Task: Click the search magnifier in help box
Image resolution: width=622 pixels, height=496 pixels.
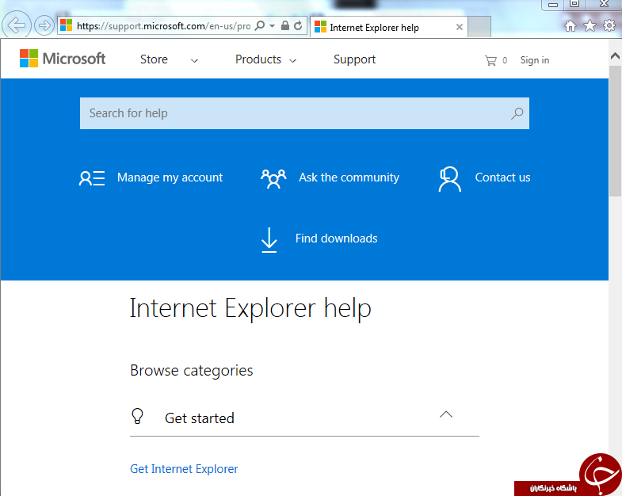Action: pos(517,113)
